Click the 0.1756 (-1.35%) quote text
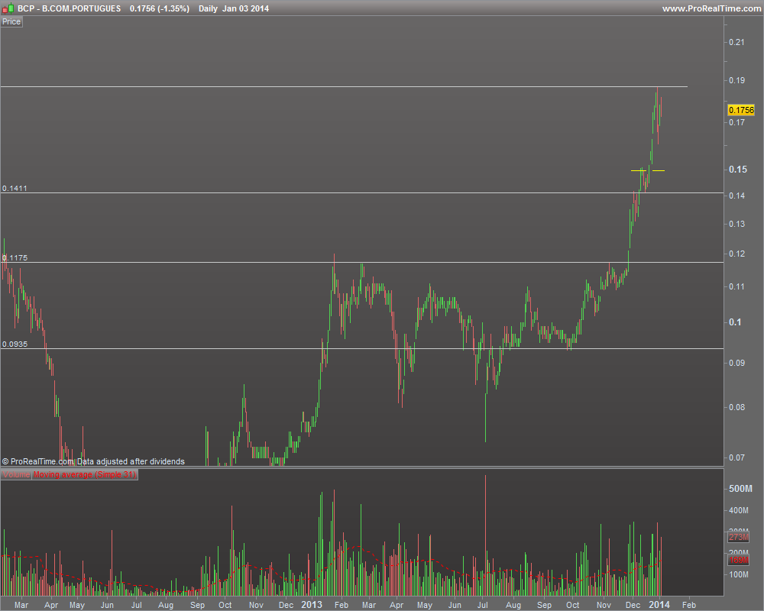Image resolution: width=764 pixels, height=611 pixels. [160, 8]
